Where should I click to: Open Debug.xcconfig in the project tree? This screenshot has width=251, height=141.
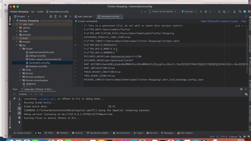click(37, 56)
